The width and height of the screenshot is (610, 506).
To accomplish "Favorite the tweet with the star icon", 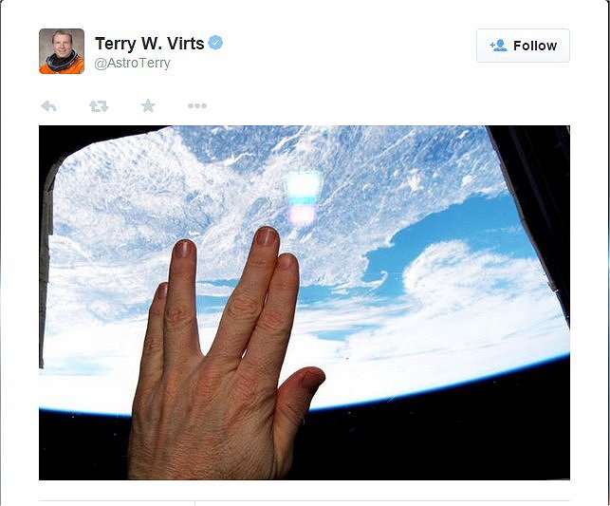I will coord(148,105).
